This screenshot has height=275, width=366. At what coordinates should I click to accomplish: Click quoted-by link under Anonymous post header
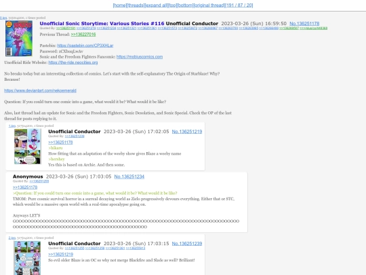pyautogui.click(x=39, y=181)
